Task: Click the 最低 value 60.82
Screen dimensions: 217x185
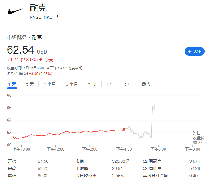Action: click(x=43, y=176)
